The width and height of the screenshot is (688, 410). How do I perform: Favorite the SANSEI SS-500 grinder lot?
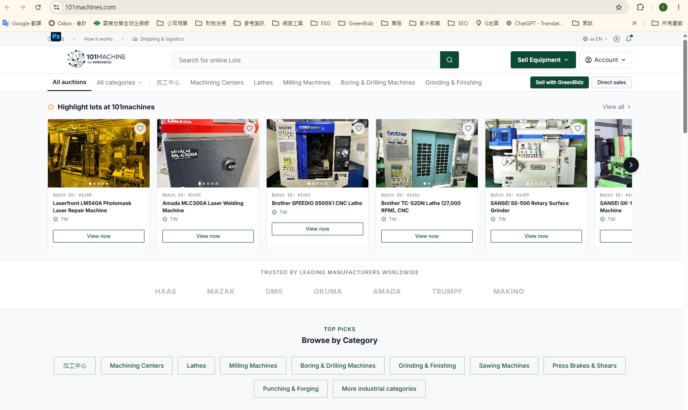578,129
